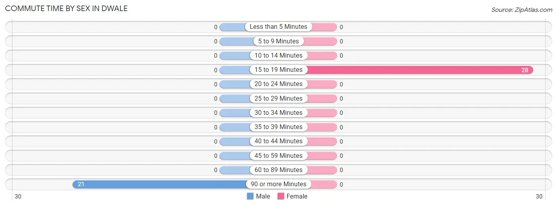
Task: Select the 25 to 29 Minutes label
Action: point(278,99)
